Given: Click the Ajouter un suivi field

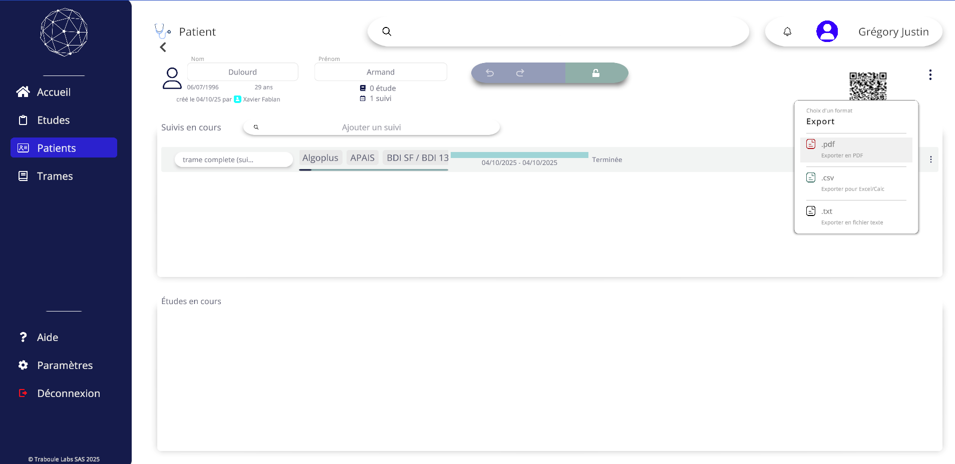Looking at the screenshot, I should pyautogui.click(x=371, y=127).
